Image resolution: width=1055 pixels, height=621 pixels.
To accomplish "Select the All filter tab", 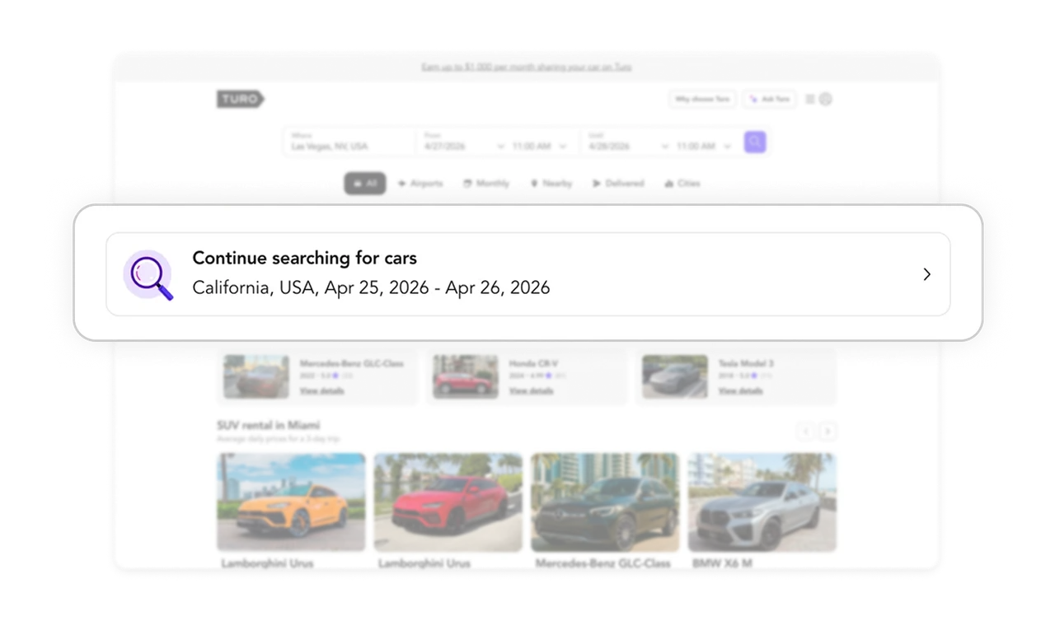I will (365, 184).
